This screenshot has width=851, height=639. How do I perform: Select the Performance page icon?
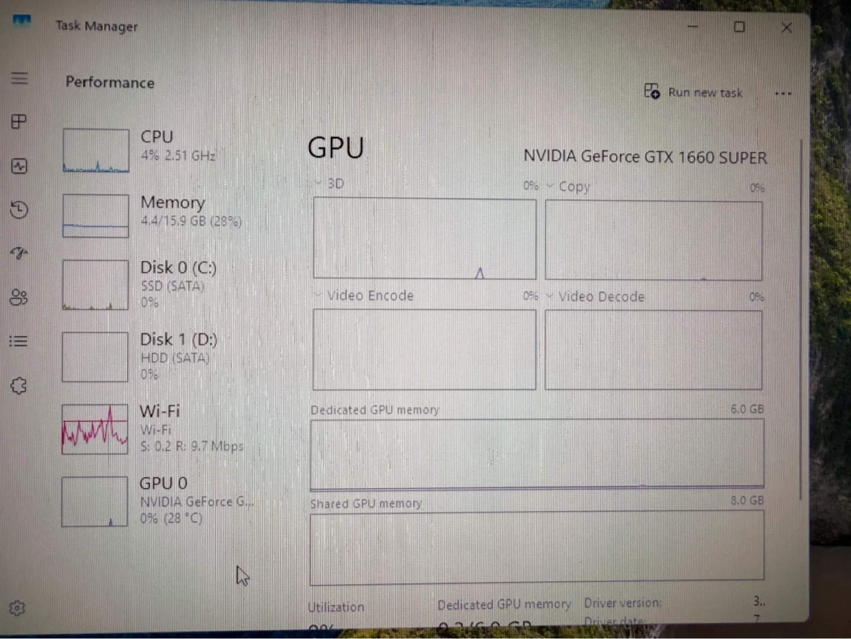tap(19, 166)
